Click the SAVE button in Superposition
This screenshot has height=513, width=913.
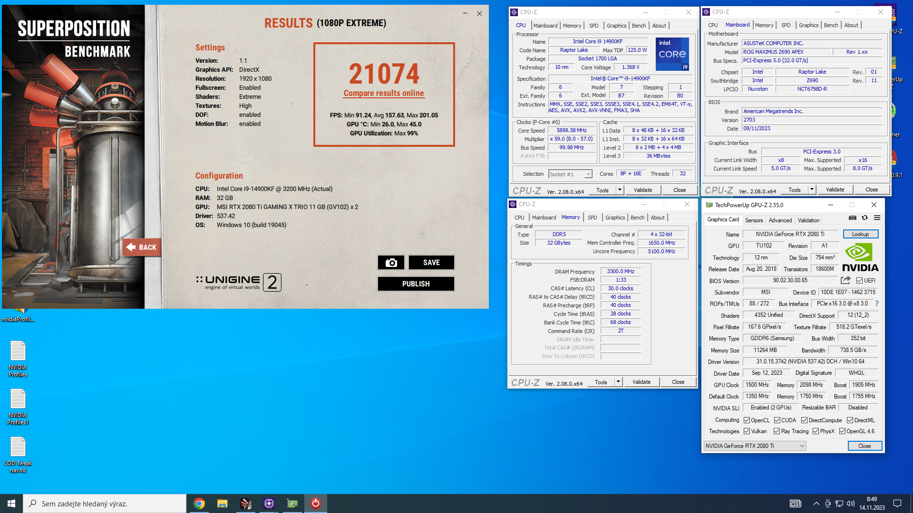coord(431,263)
